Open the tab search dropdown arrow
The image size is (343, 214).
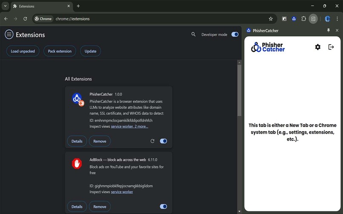coord(5,6)
